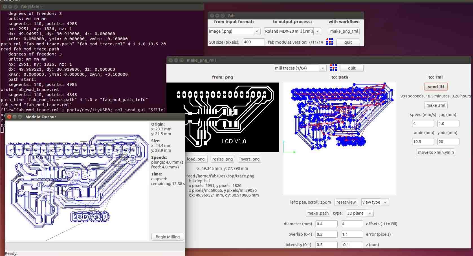Click the invert .png button

click(249, 159)
